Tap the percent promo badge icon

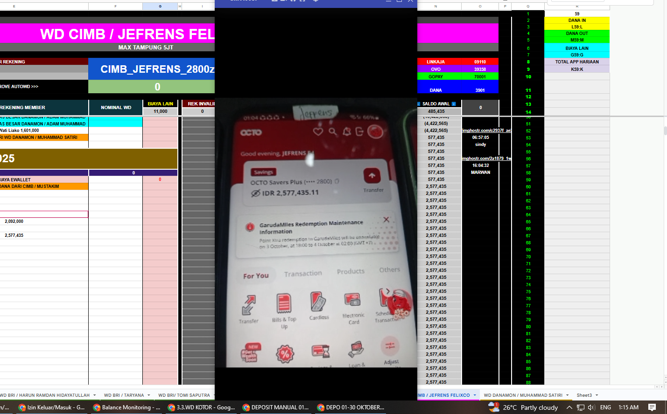click(x=285, y=354)
